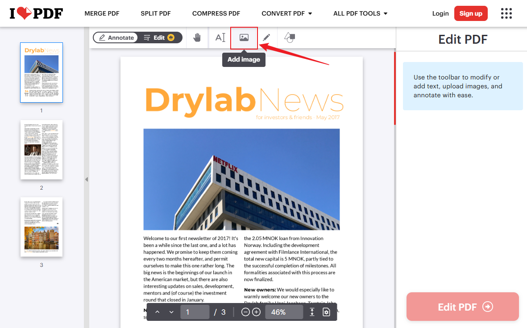Click the fit page height icon
Screen dimensions: 527x328
pos(312,312)
